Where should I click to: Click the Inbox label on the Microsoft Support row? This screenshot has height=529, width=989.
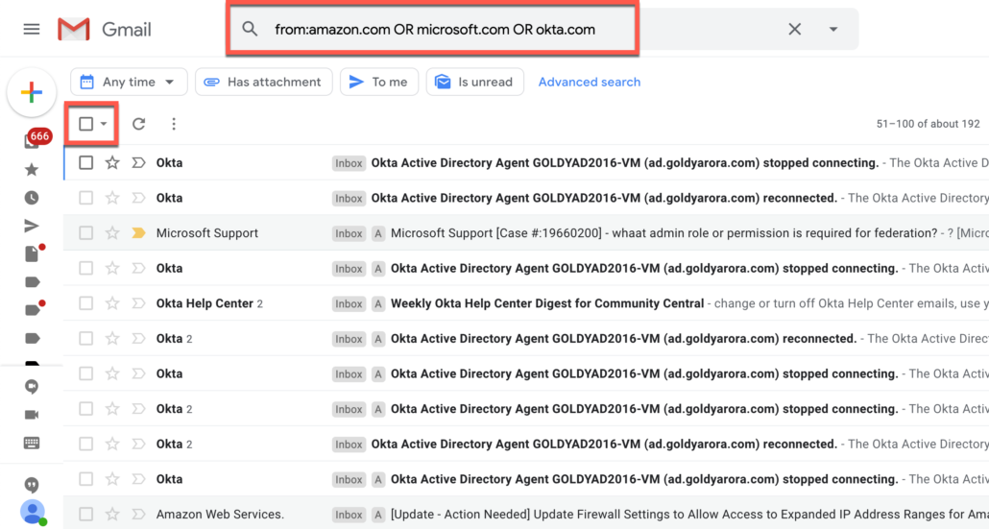pyautogui.click(x=349, y=233)
